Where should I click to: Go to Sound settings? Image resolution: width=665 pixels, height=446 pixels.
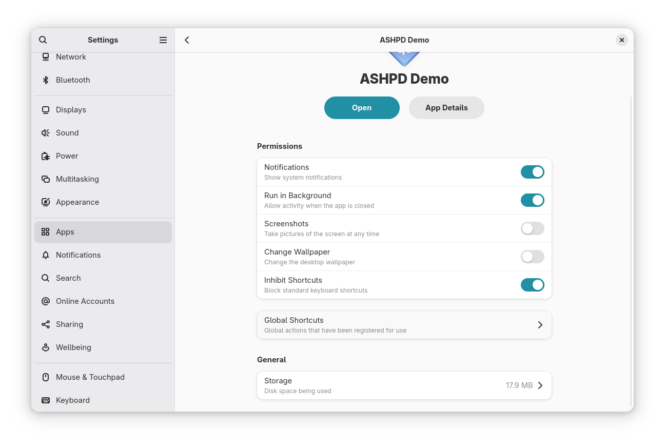tap(103, 133)
